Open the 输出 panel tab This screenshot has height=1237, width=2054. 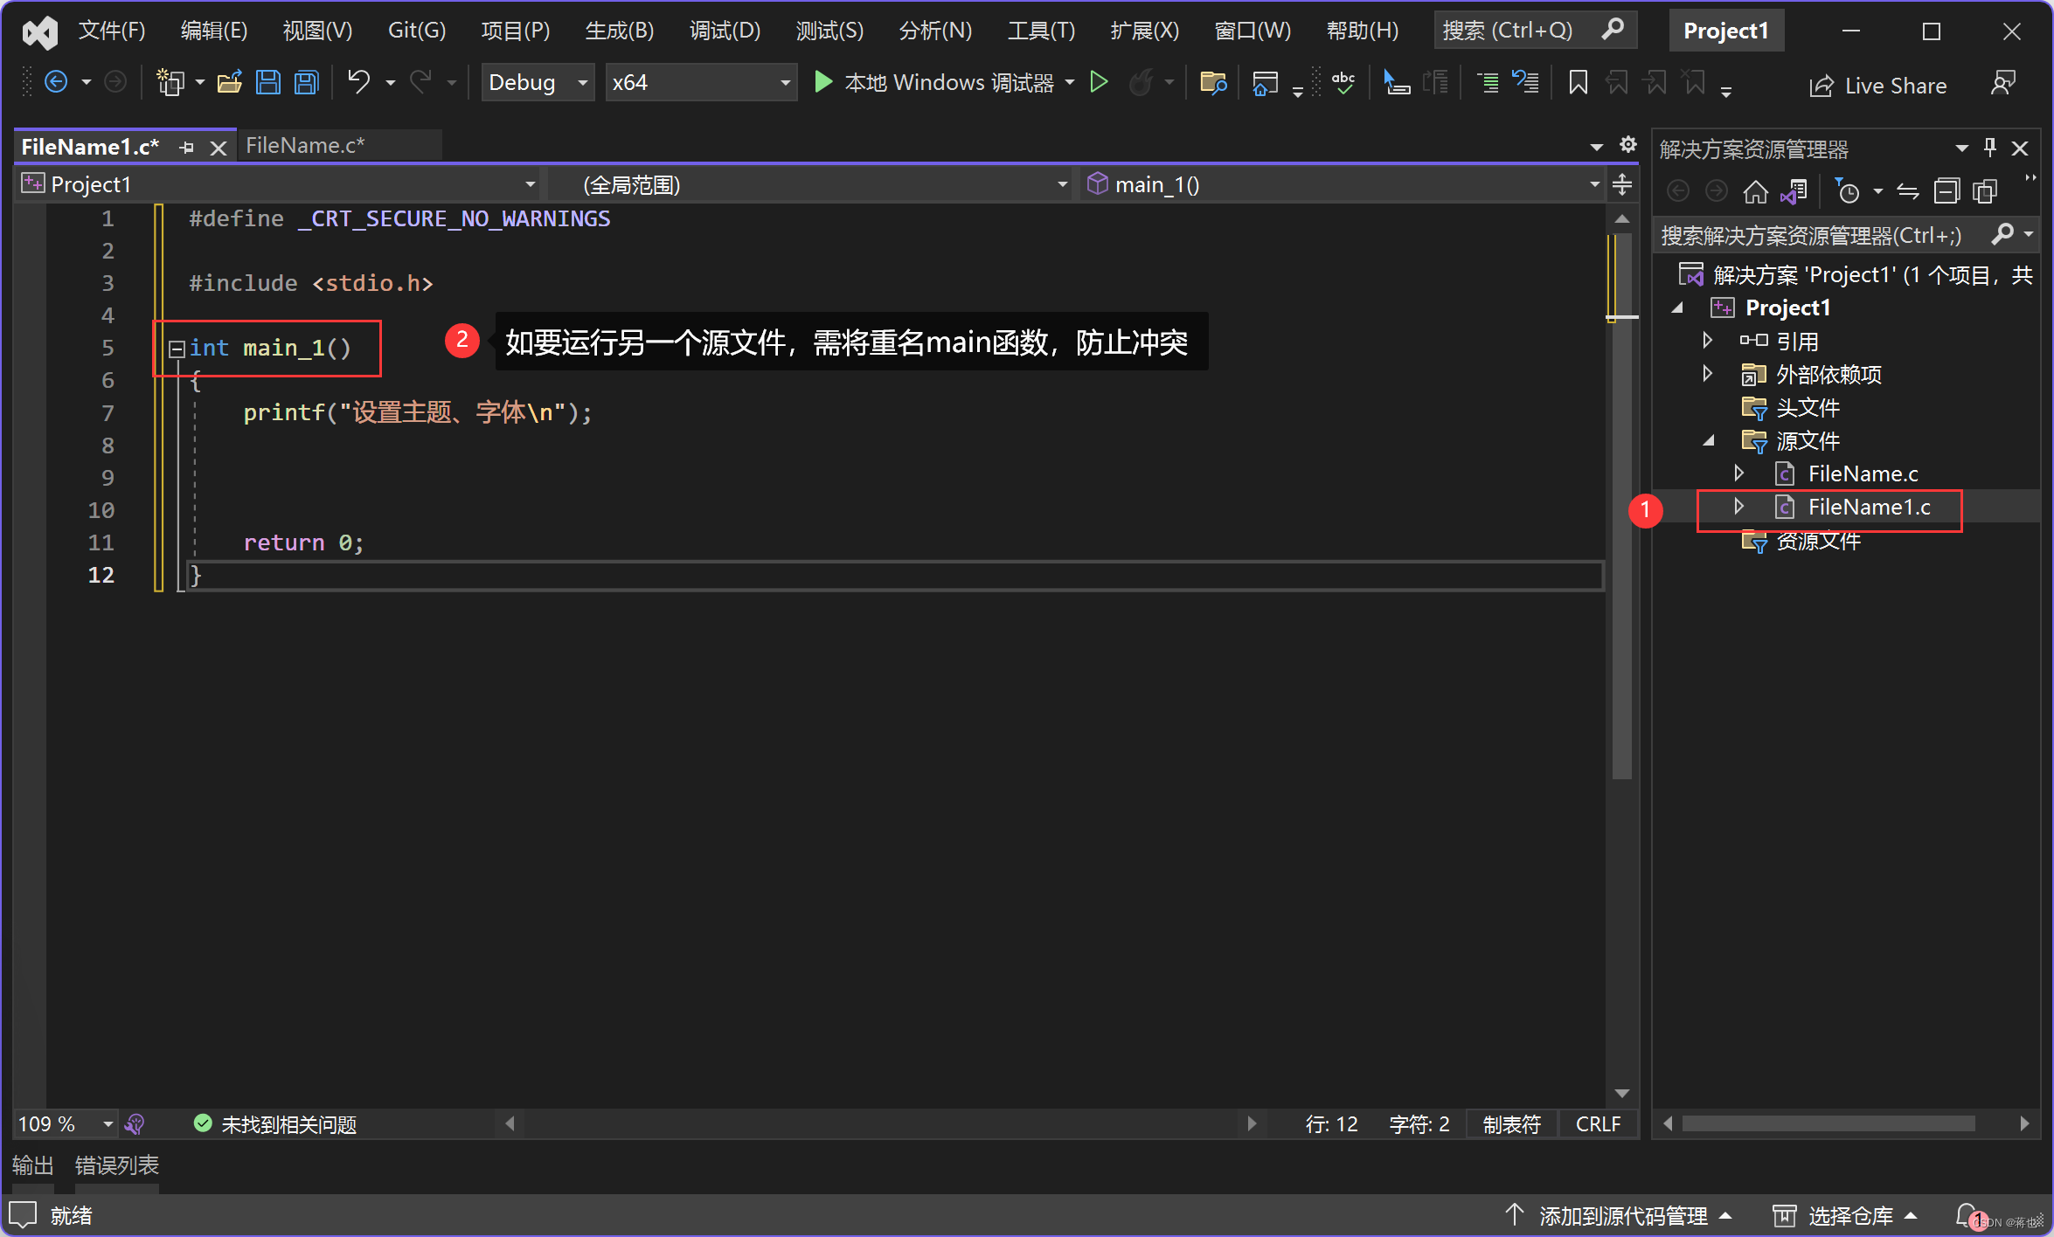click(x=33, y=1165)
